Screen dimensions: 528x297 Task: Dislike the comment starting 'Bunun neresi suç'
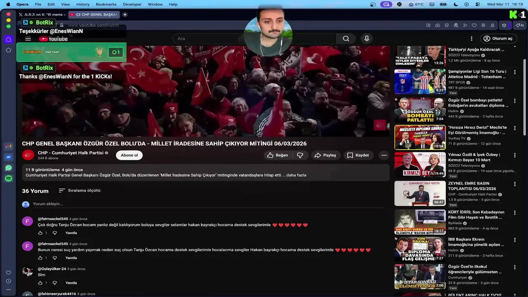(x=54, y=258)
